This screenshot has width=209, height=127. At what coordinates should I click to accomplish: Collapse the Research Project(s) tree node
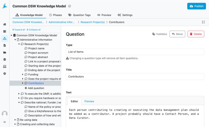(x=19, y=44)
